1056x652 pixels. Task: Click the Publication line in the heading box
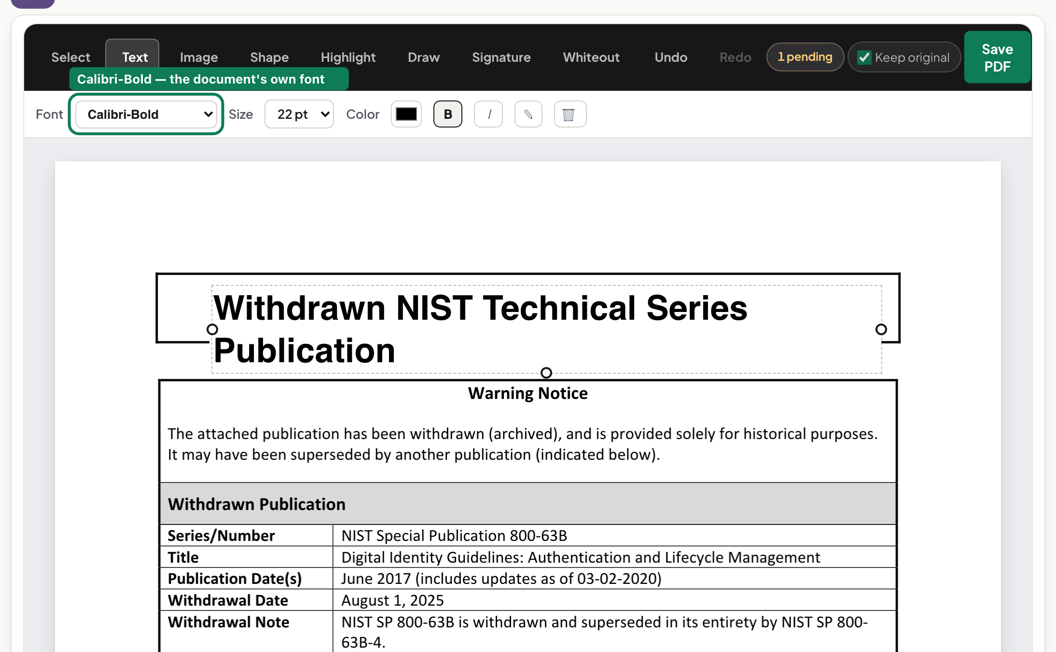coord(305,350)
